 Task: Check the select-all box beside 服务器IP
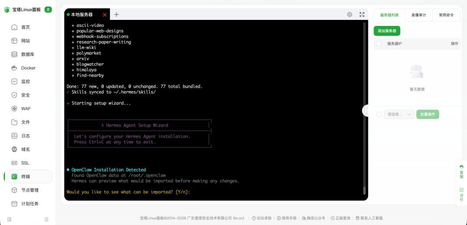[378, 44]
